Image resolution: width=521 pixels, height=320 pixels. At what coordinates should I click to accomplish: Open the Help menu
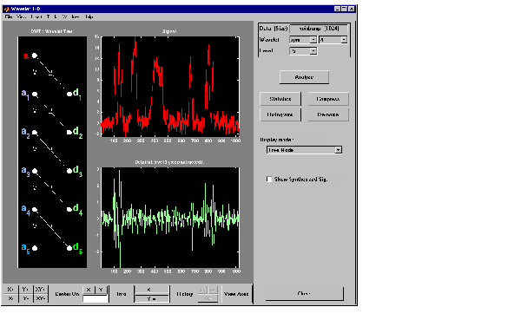point(89,16)
